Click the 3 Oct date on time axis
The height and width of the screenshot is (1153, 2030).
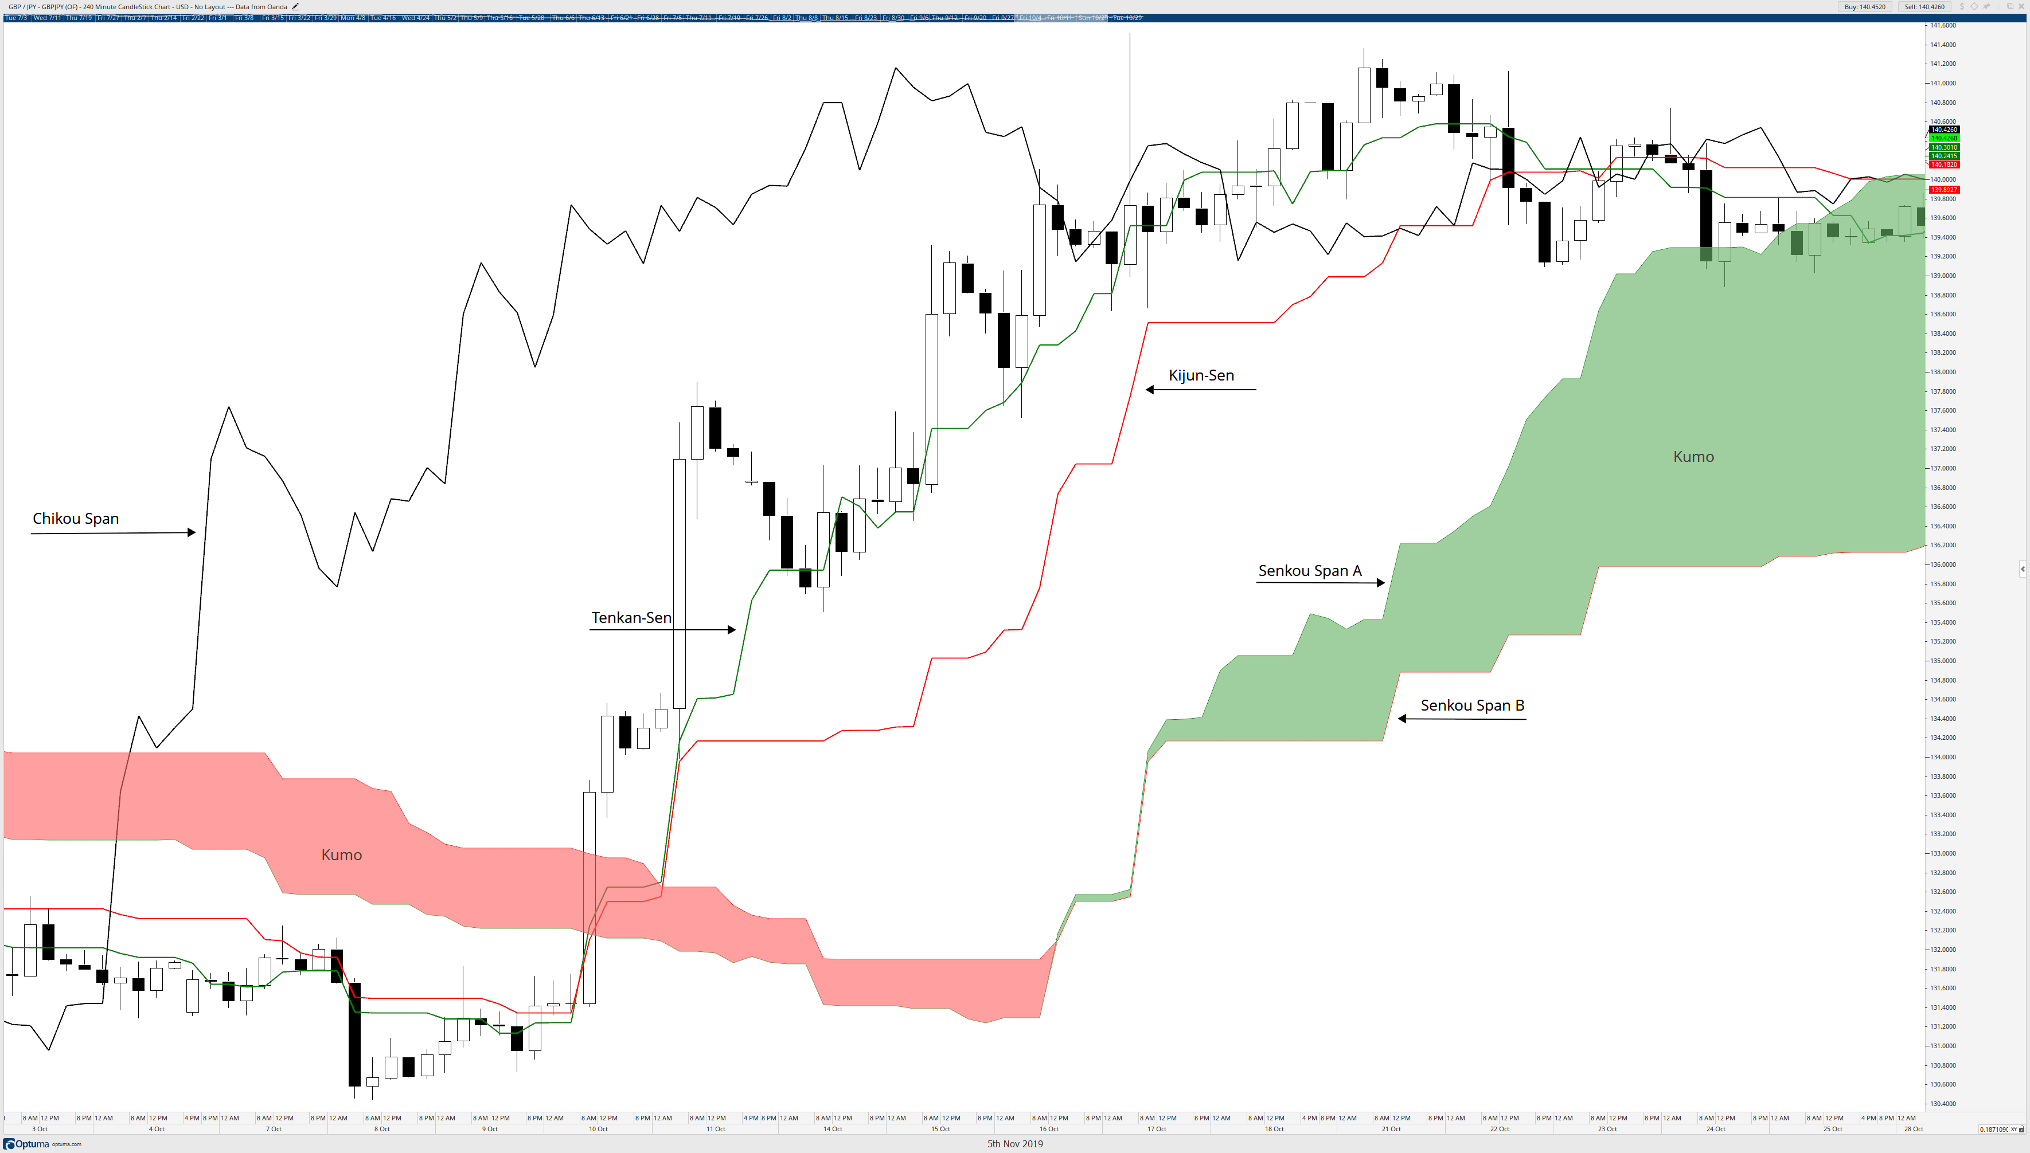point(40,1130)
